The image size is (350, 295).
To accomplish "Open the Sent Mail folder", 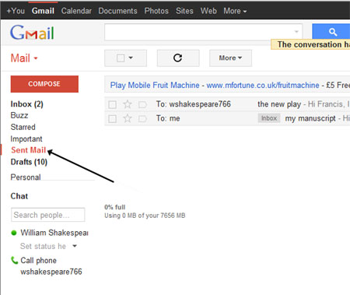I will (x=28, y=150).
